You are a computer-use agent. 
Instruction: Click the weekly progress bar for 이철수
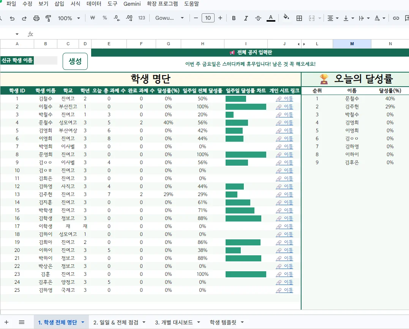[x=246, y=107]
